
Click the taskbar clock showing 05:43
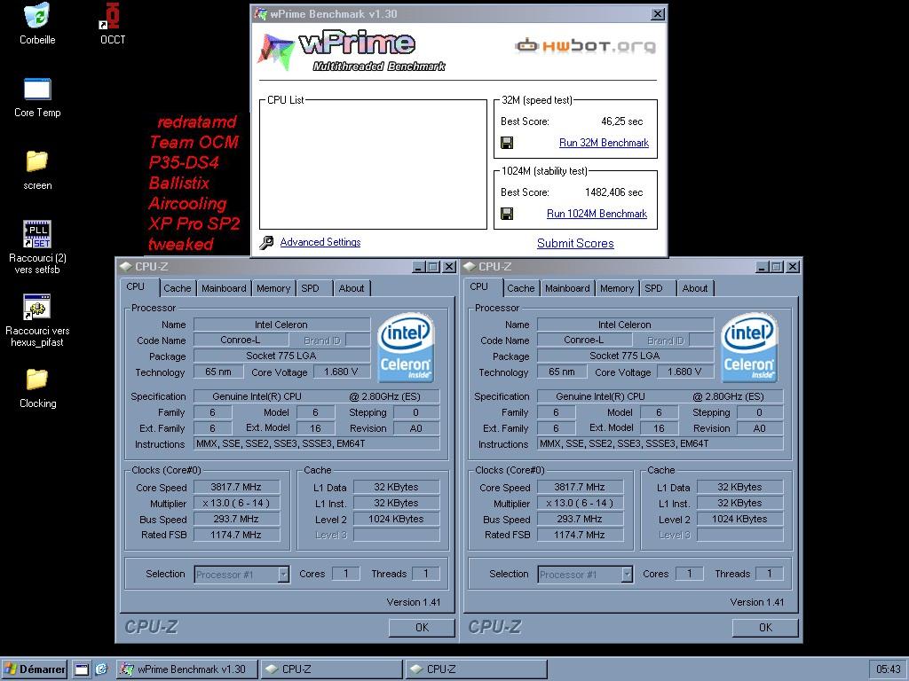click(x=888, y=669)
